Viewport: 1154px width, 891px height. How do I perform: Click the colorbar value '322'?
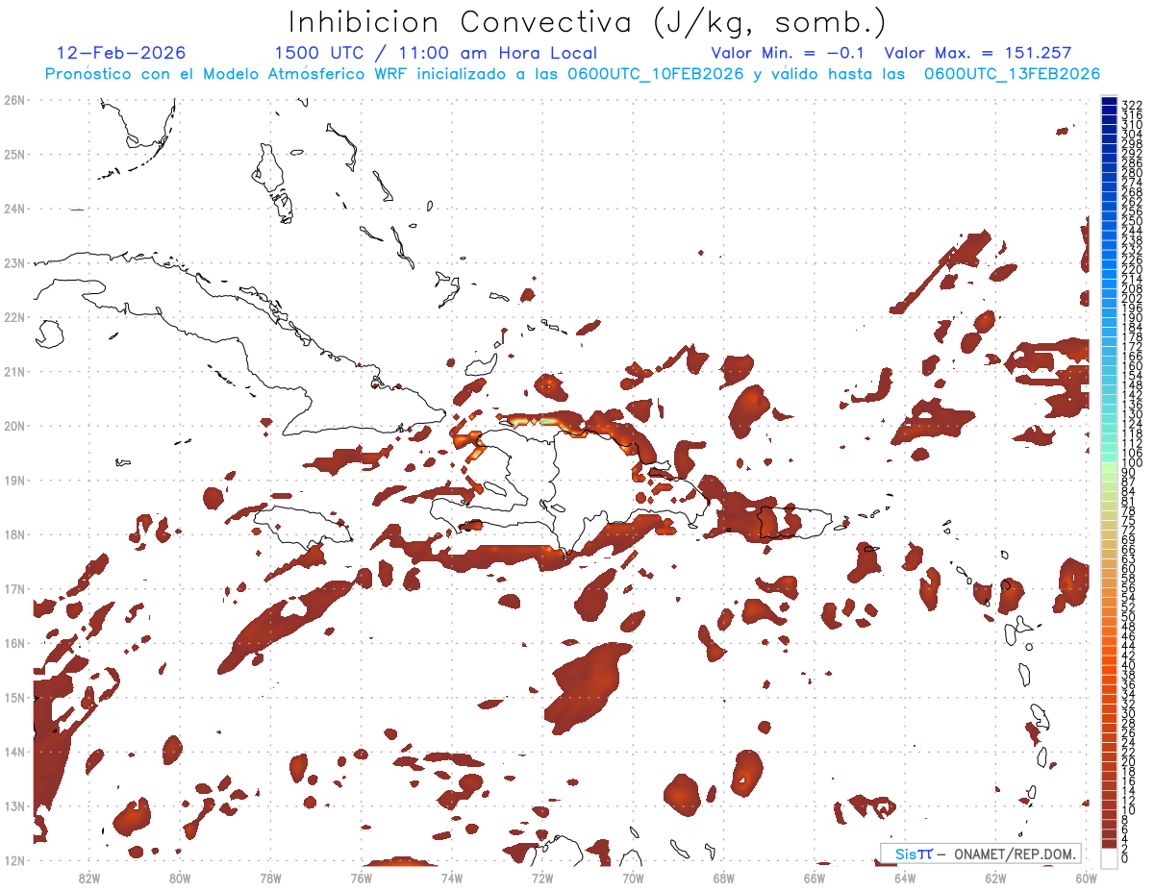pyautogui.click(x=1131, y=105)
